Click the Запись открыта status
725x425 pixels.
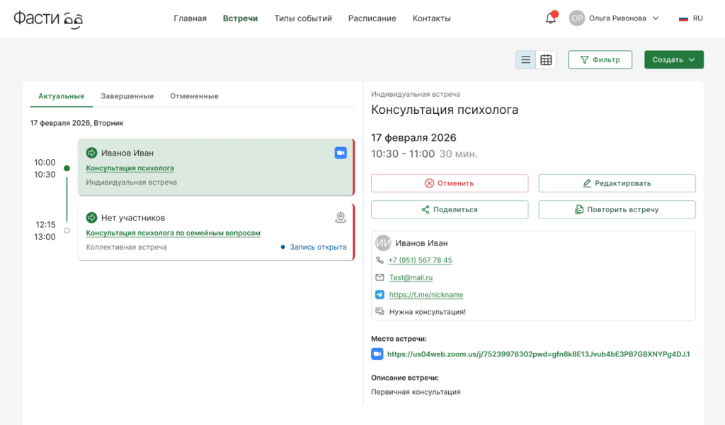pyautogui.click(x=314, y=247)
